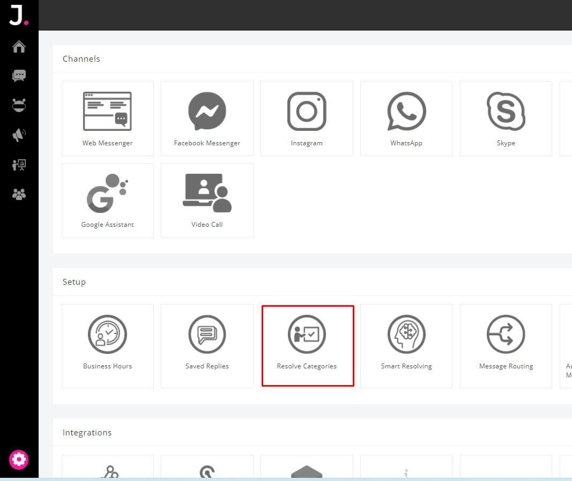Open the megaphone campaigns sidebar icon
Screen dimensions: 572x481
[x=19, y=135]
